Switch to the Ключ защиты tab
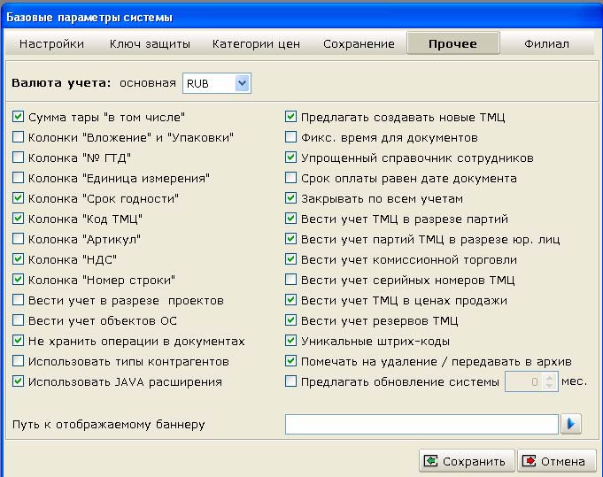603x477 pixels. pos(150,44)
